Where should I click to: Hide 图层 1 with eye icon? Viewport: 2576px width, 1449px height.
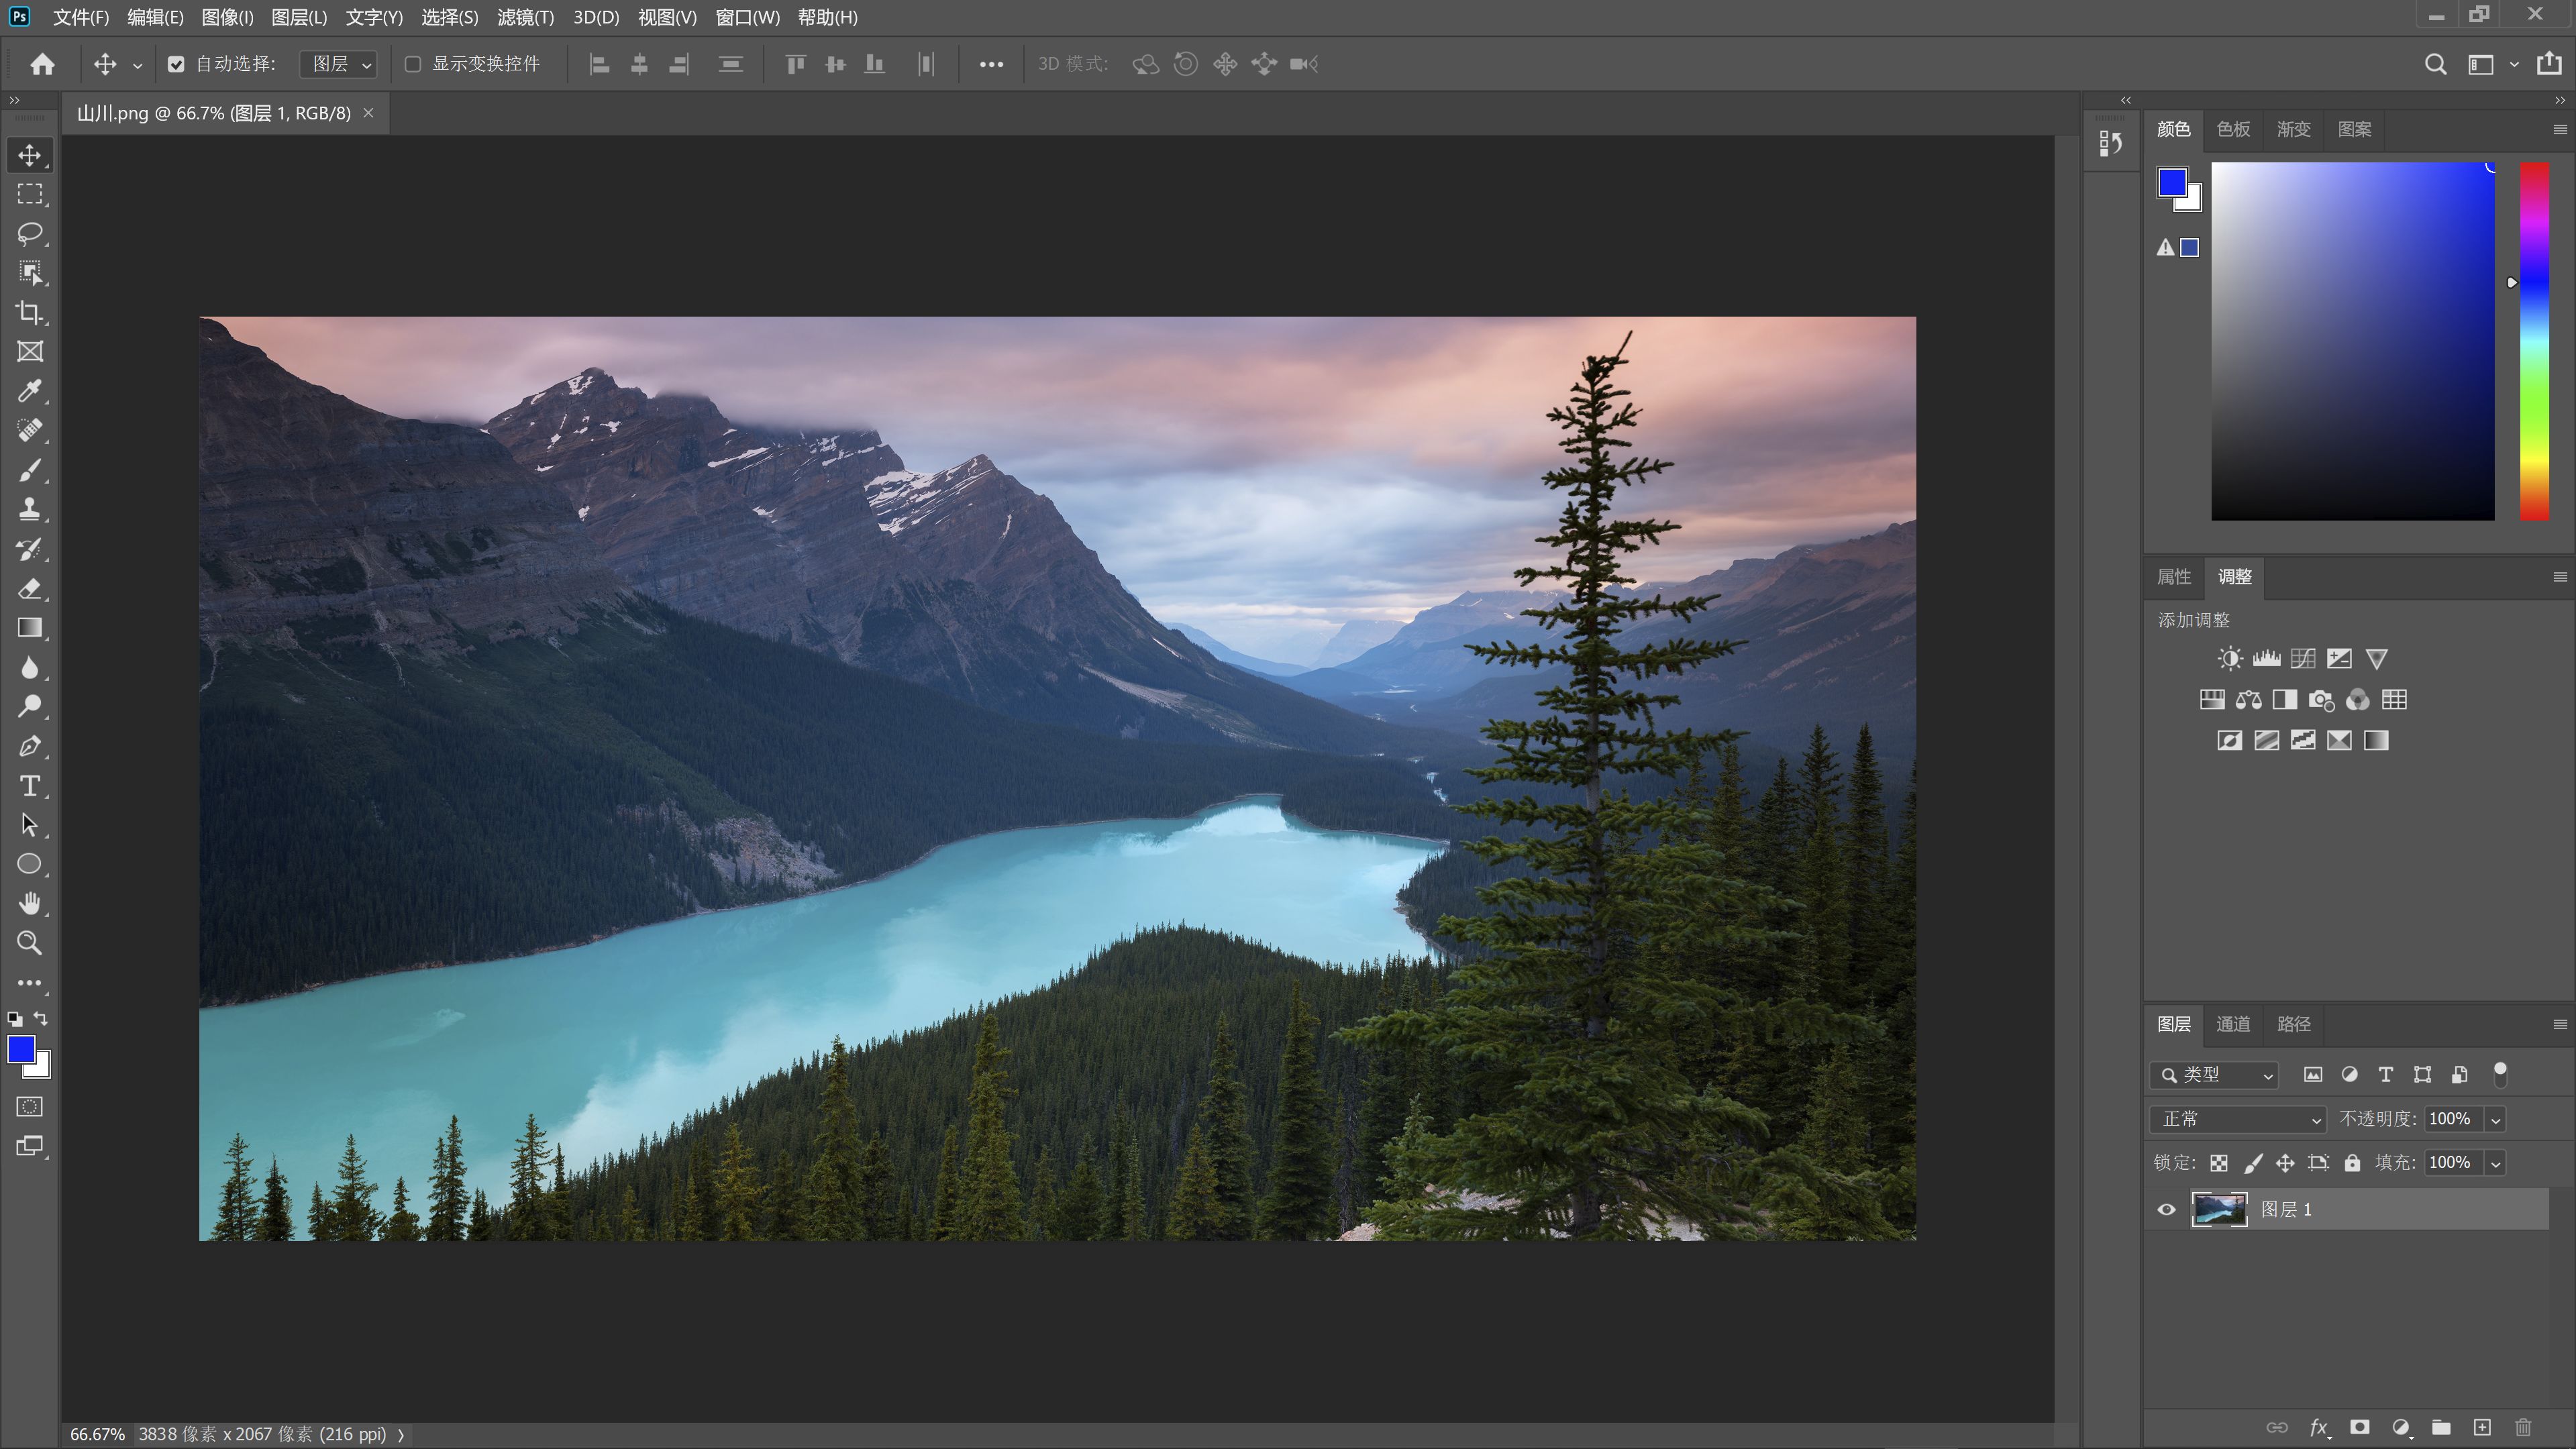click(x=2166, y=1209)
